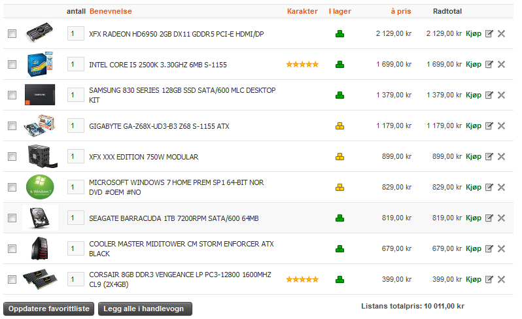
Task: Click Kjøp for XFX Radeon HD6950
Action: (474, 33)
